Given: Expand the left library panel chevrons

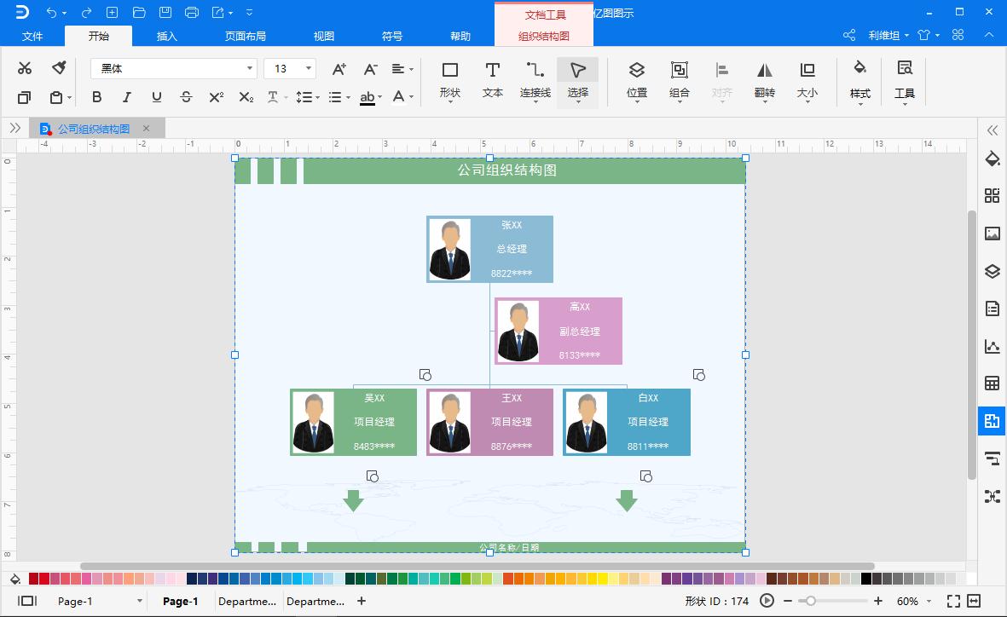Looking at the screenshot, I should [x=15, y=129].
